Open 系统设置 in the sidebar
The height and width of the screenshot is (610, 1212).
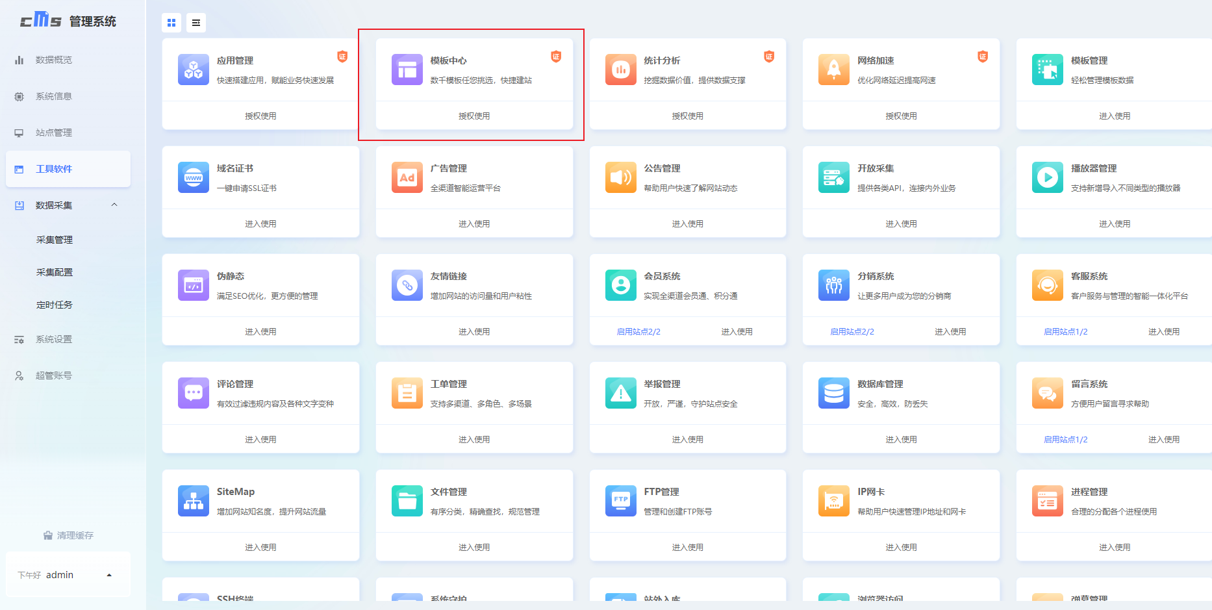pyautogui.click(x=68, y=339)
